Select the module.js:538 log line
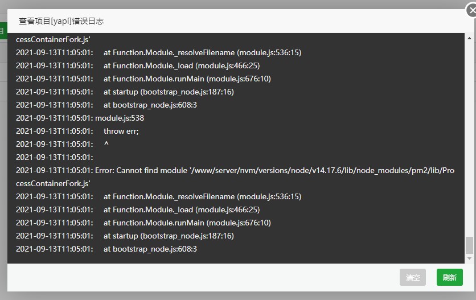This screenshot has height=300, width=476. pyautogui.click(x=80, y=118)
